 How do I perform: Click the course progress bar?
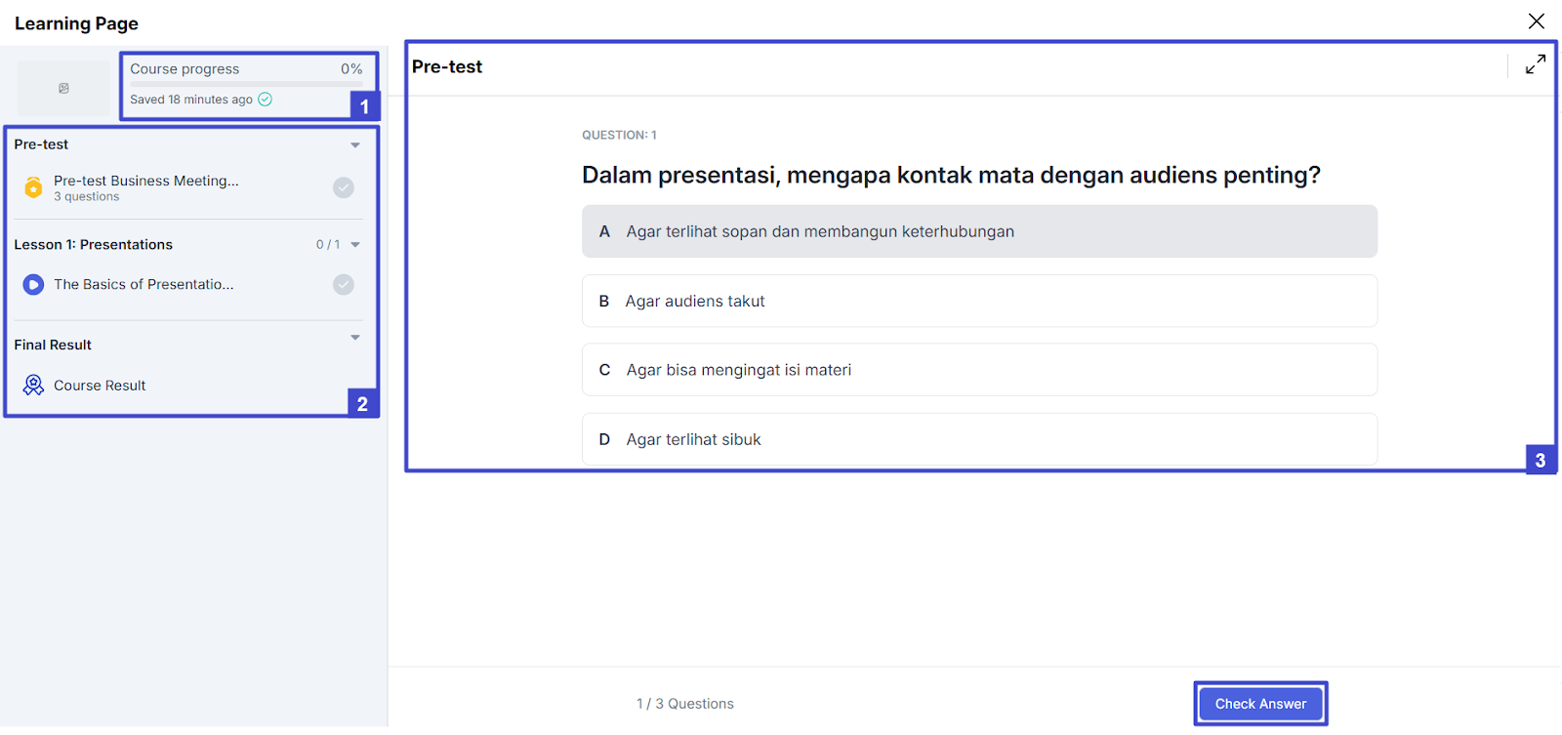click(246, 84)
